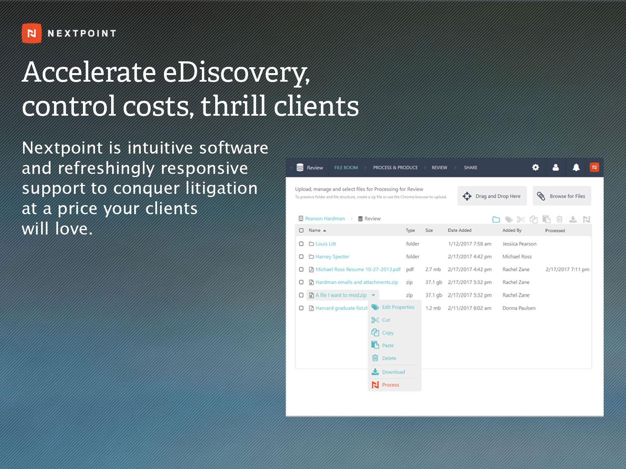The width and height of the screenshot is (626, 469).
Task: Check the Louis Litt folder checkbox
Action: click(301, 244)
